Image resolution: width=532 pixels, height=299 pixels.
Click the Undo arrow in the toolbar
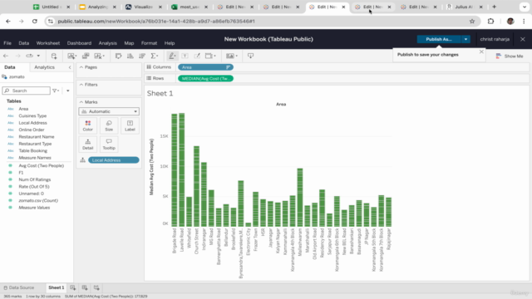tap(6, 56)
